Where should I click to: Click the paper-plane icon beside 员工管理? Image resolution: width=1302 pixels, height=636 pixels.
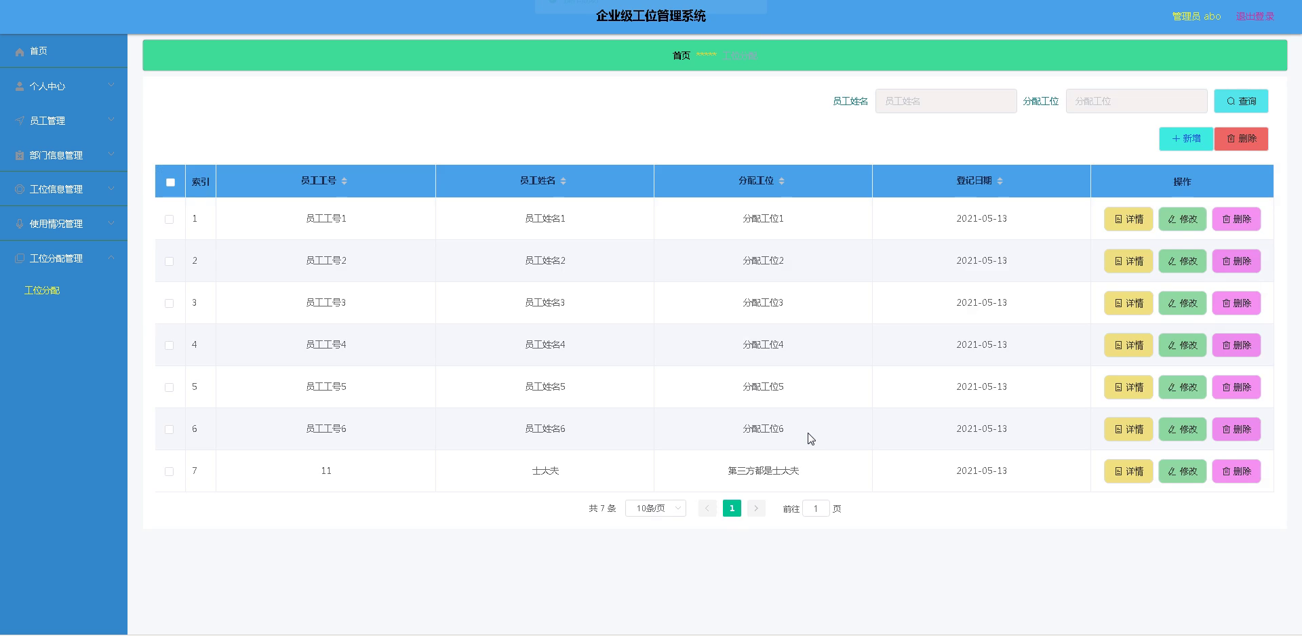pos(20,121)
